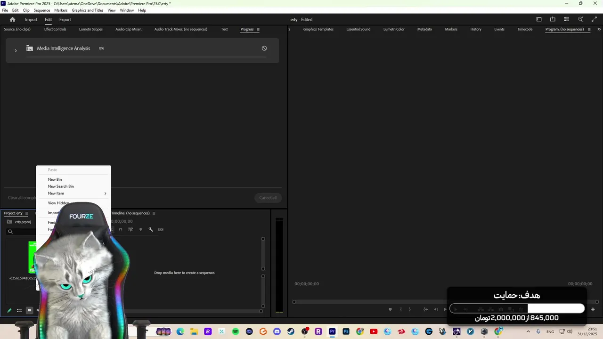Open the History panel tab

coord(476,29)
